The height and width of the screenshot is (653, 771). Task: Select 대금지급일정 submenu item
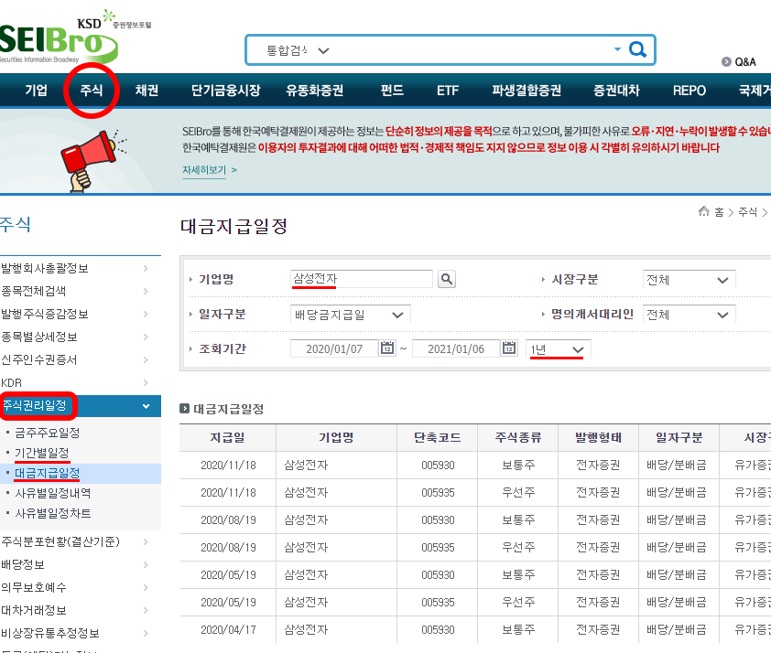click(x=48, y=474)
